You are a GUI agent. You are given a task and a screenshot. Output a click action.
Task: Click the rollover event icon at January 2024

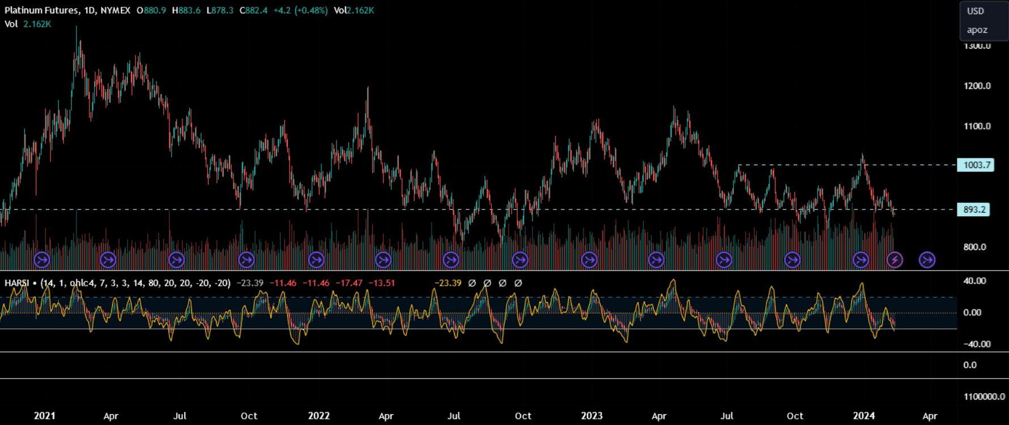point(861,260)
